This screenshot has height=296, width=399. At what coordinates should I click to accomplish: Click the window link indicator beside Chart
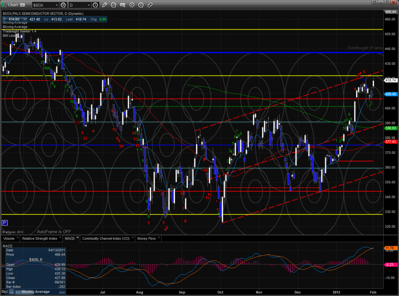click(4, 5)
